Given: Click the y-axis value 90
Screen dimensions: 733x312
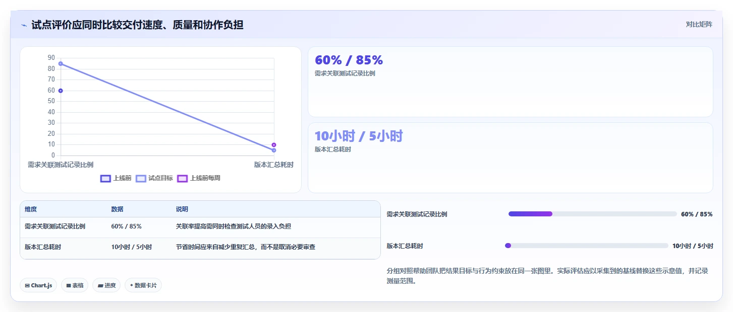Looking at the screenshot, I should [x=51, y=57].
